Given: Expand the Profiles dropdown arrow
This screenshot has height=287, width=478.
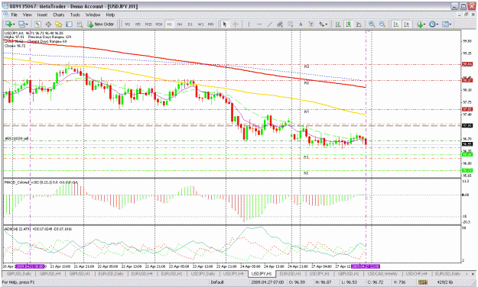Looking at the screenshot, I should 27,24.
